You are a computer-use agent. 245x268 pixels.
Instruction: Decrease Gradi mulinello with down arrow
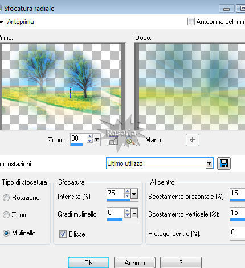[127, 215]
